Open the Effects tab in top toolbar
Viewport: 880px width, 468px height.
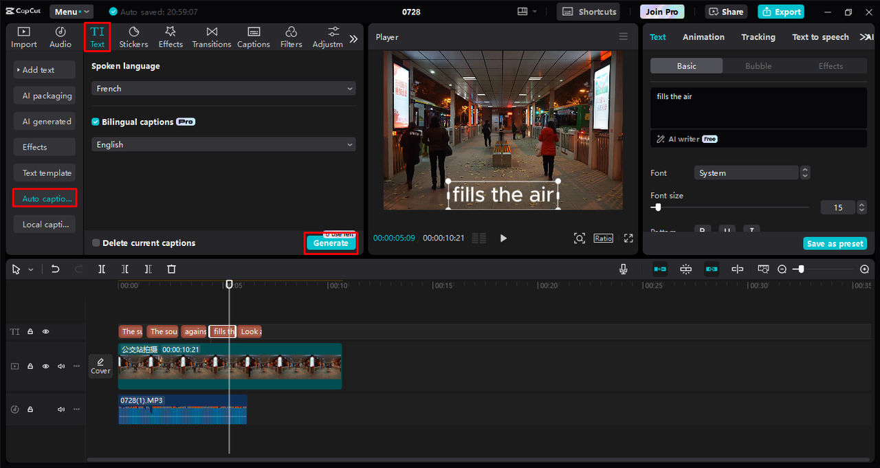pyautogui.click(x=170, y=37)
